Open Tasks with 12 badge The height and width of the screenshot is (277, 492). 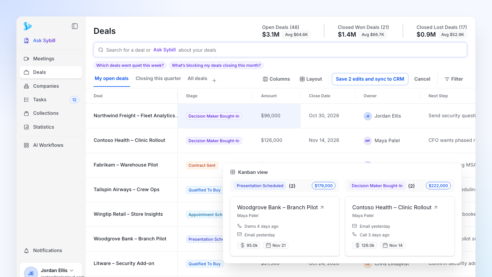pos(51,99)
